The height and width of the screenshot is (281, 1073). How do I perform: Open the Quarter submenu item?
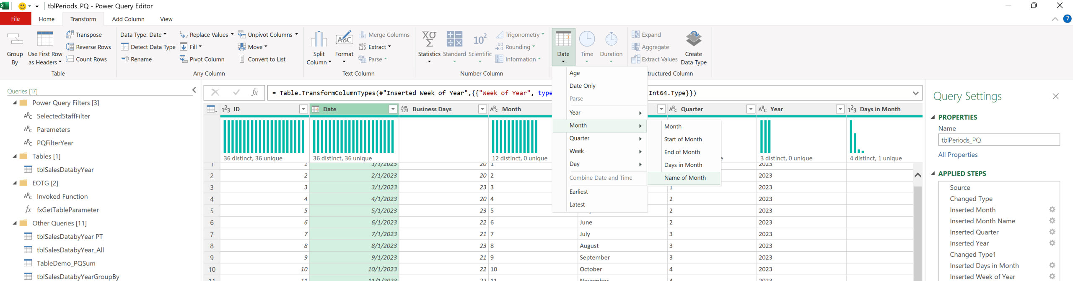tap(600, 138)
